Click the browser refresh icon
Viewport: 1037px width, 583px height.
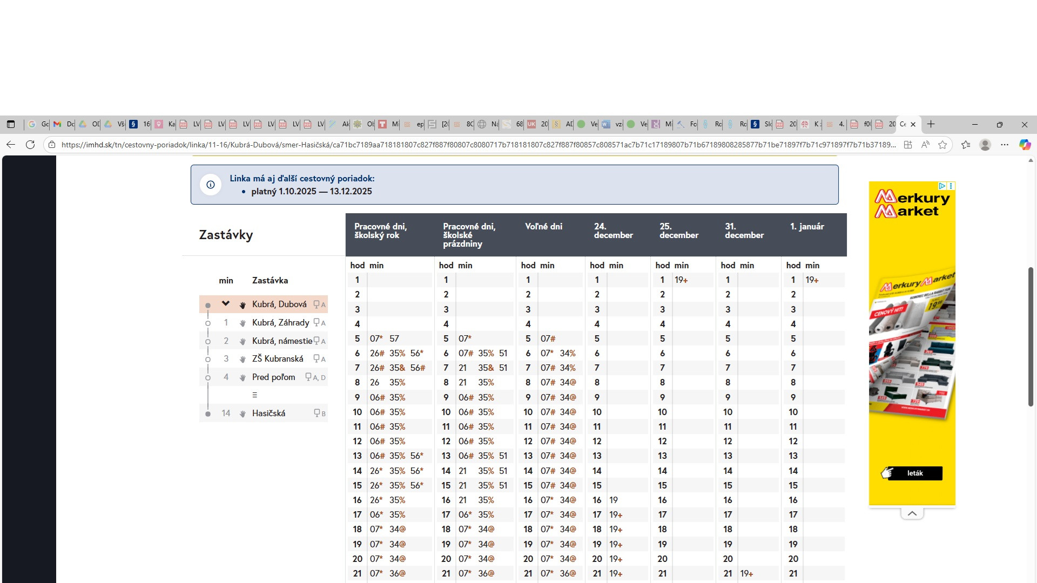[x=30, y=145]
